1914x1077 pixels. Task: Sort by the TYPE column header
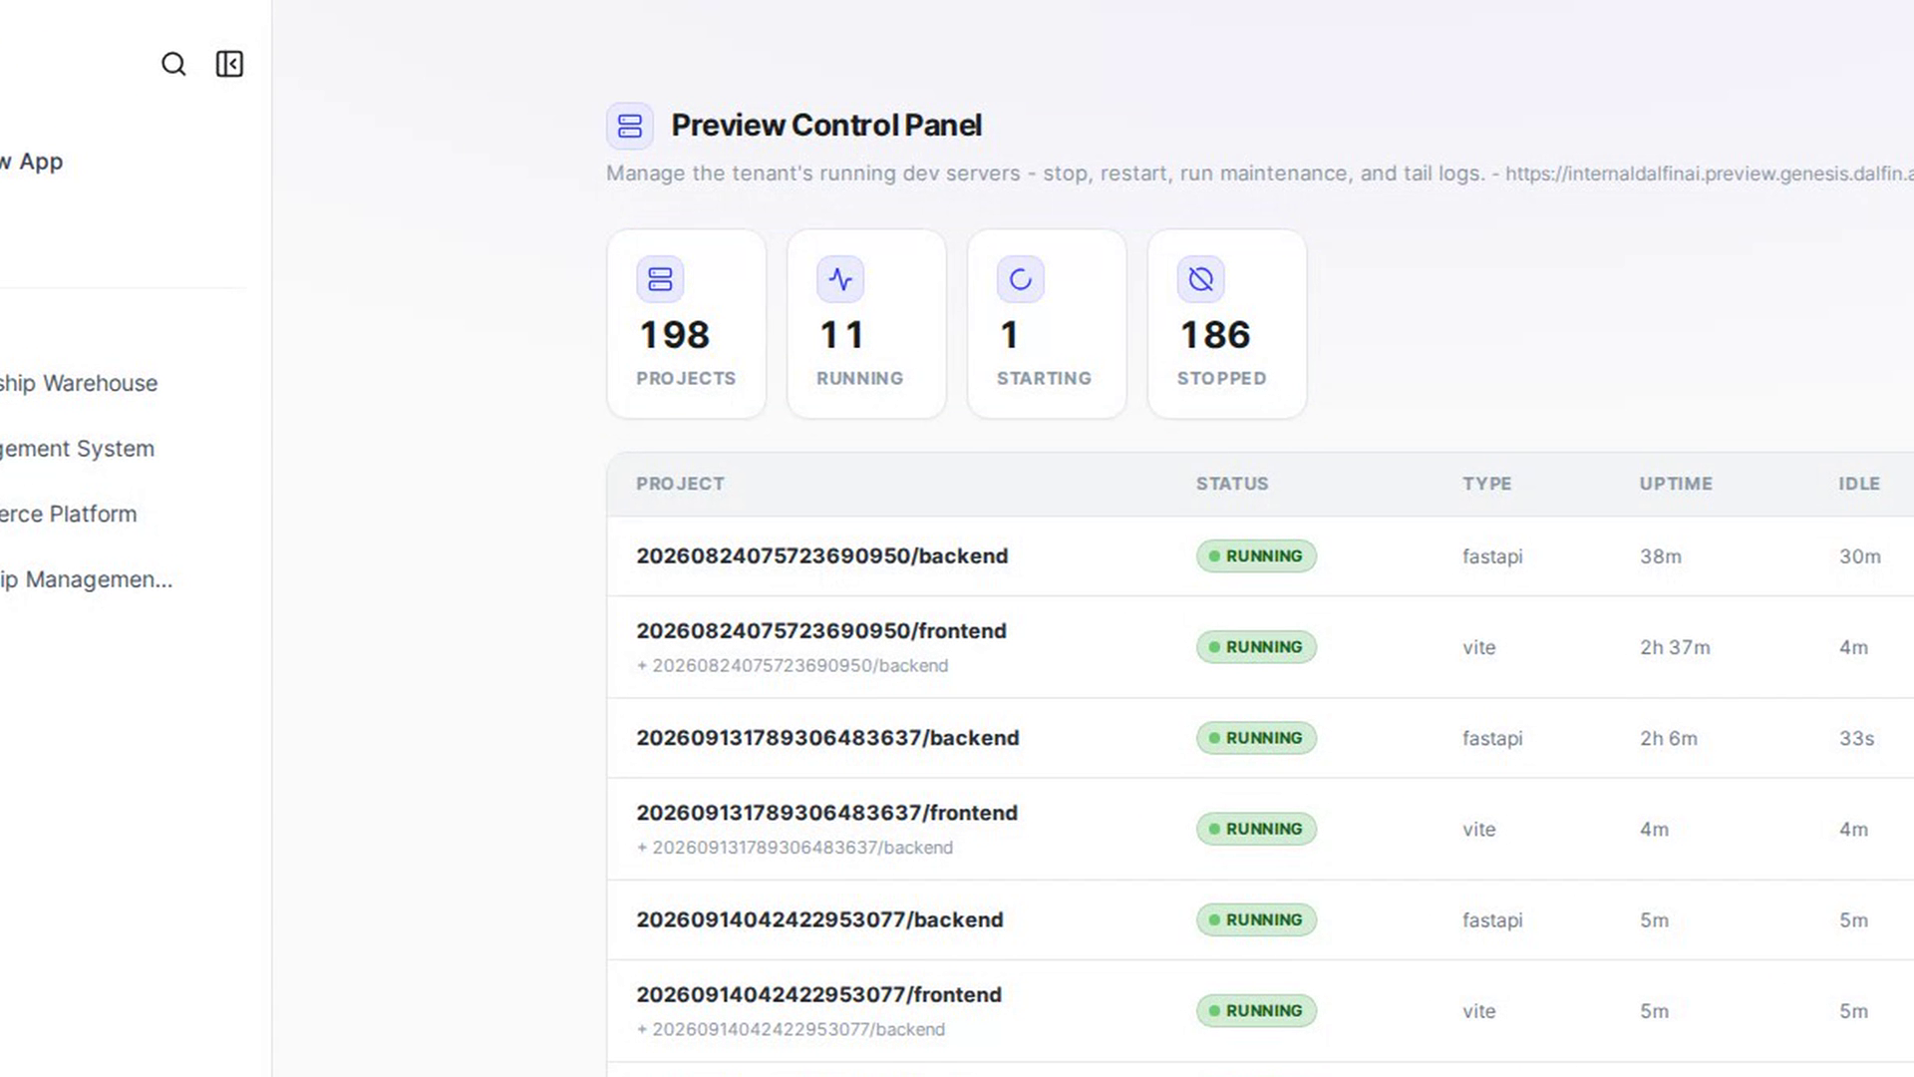pyautogui.click(x=1486, y=484)
